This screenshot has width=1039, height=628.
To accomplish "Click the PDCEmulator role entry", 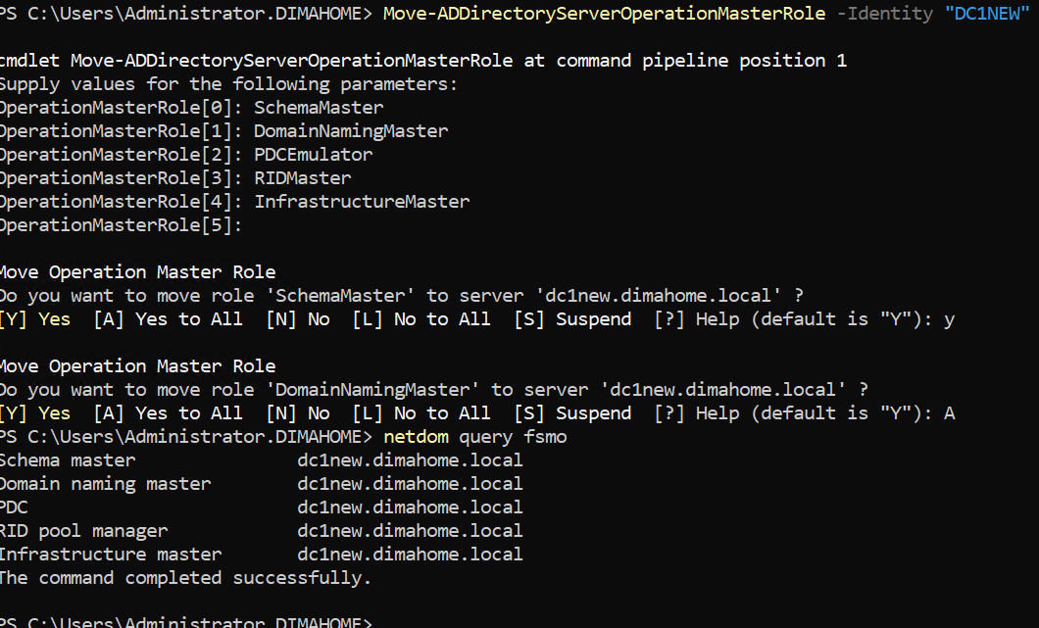I will (313, 155).
